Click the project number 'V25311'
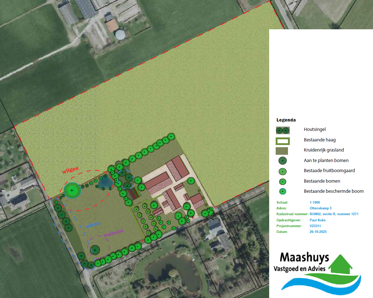 tap(315, 226)
